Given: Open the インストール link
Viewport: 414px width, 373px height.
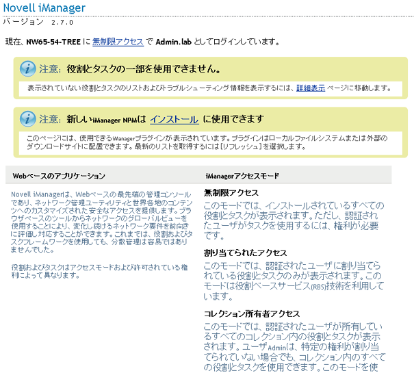Looking at the screenshot, I should (x=174, y=119).
